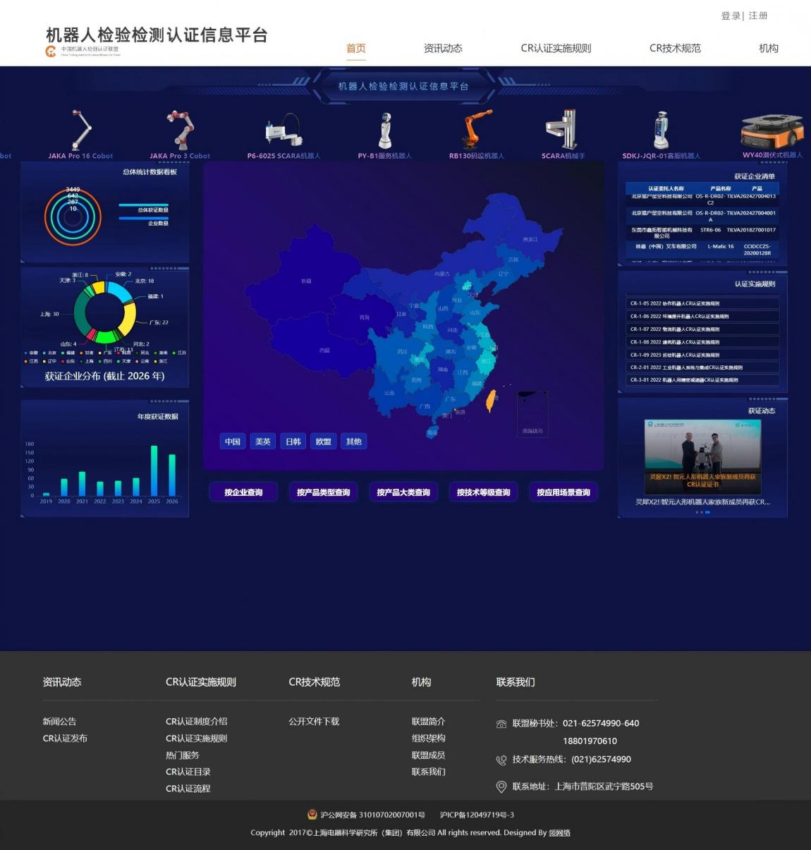Click the STR6-06 product cell
Viewport: 811px width, 850px height.
[710, 230]
